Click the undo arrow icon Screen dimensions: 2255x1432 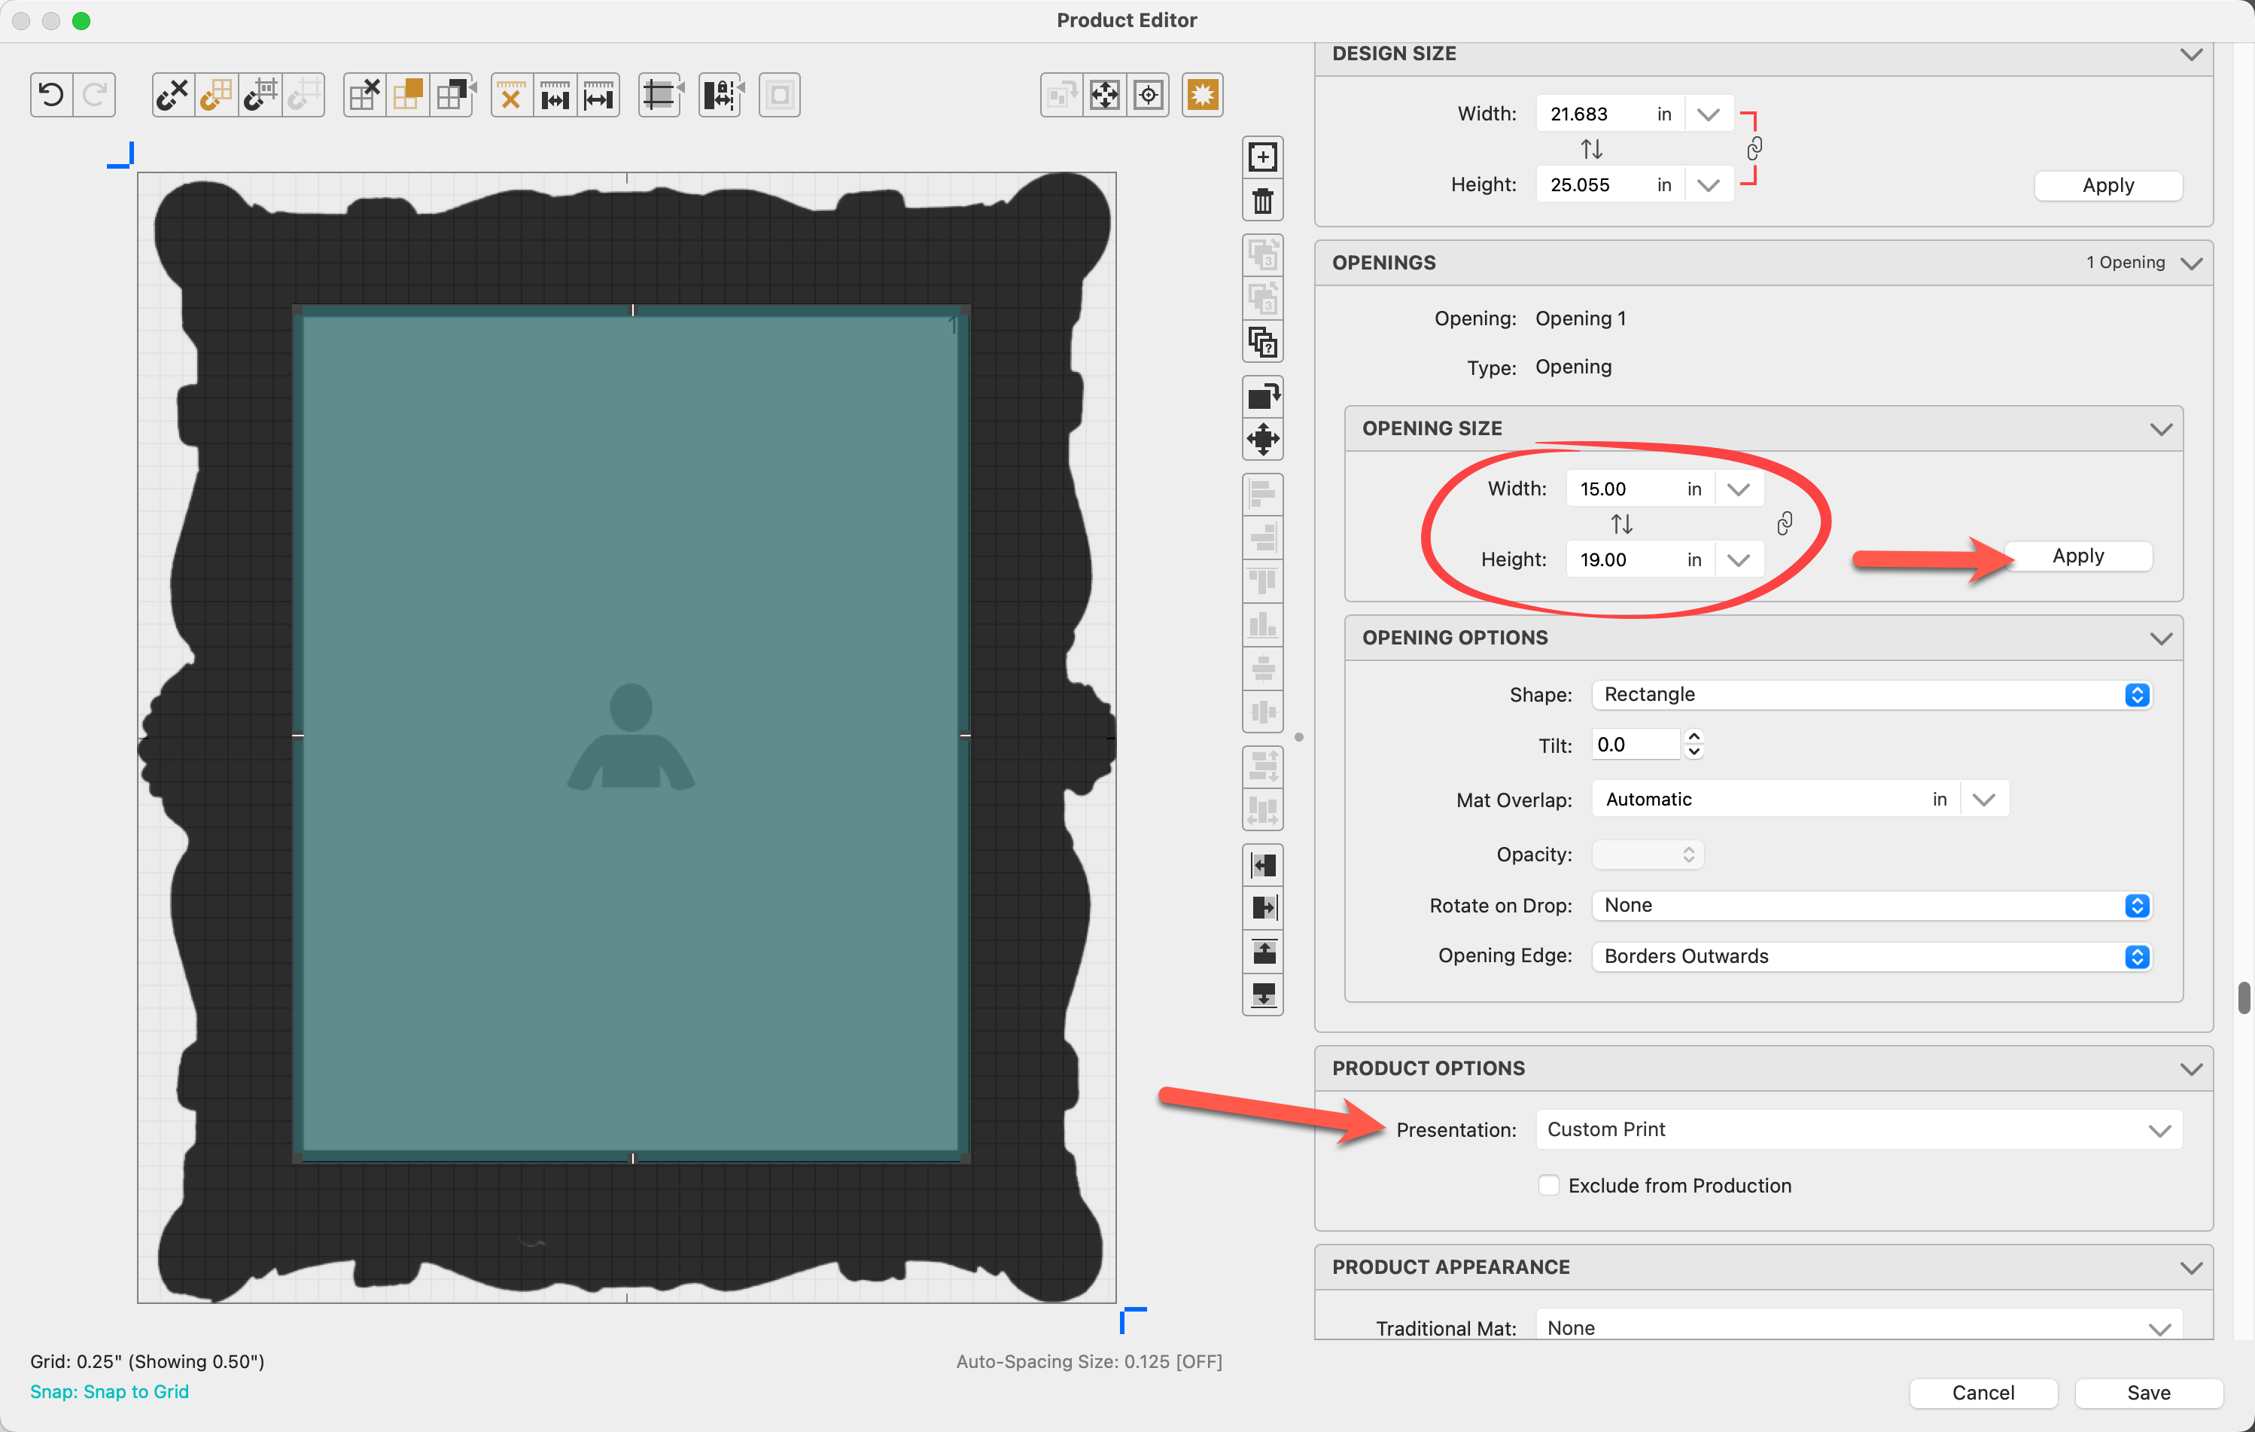point(51,95)
